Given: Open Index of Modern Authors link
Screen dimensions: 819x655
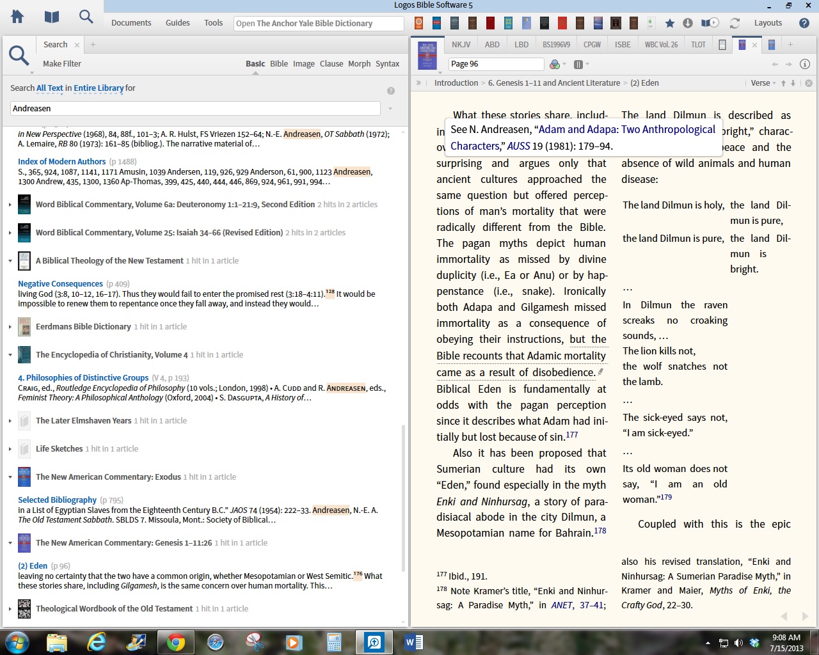Looking at the screenshot, I should [61, 162].
